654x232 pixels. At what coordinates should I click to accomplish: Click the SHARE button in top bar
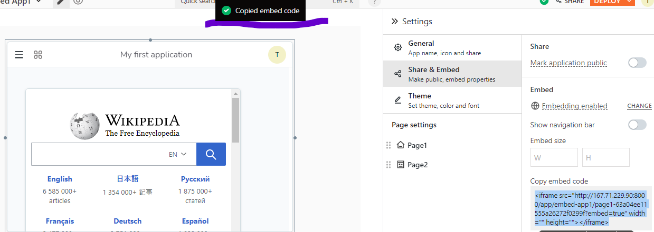569,2
